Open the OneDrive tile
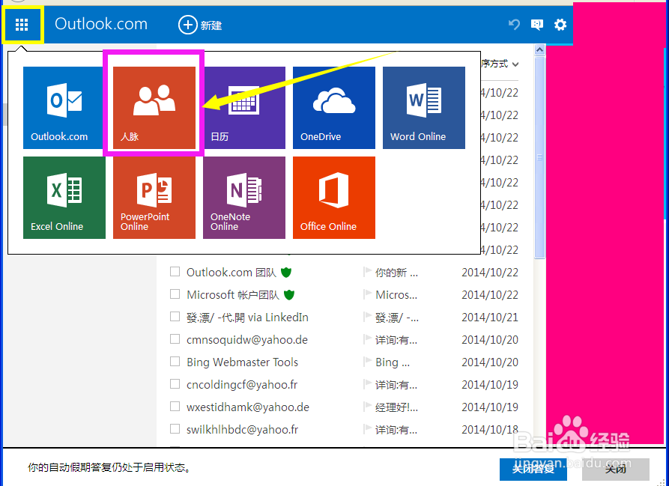The height and width of the screenshot is (486, 669). pos(334,108)
